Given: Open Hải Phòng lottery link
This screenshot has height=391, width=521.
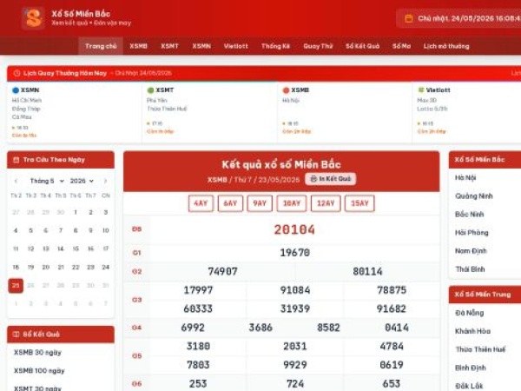Looking at the screenshot, I should pos(472,233).
